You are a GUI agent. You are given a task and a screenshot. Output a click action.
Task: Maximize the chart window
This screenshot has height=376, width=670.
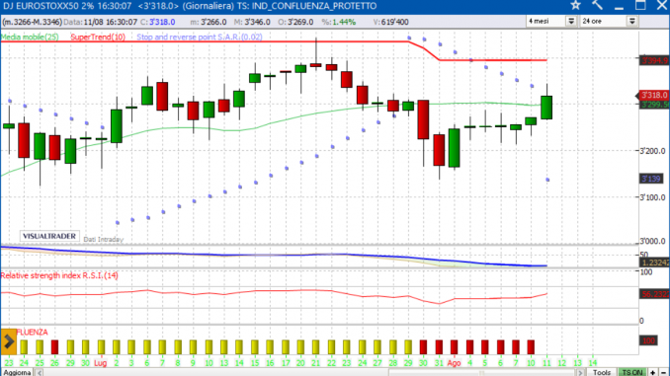tap(640, 5)
